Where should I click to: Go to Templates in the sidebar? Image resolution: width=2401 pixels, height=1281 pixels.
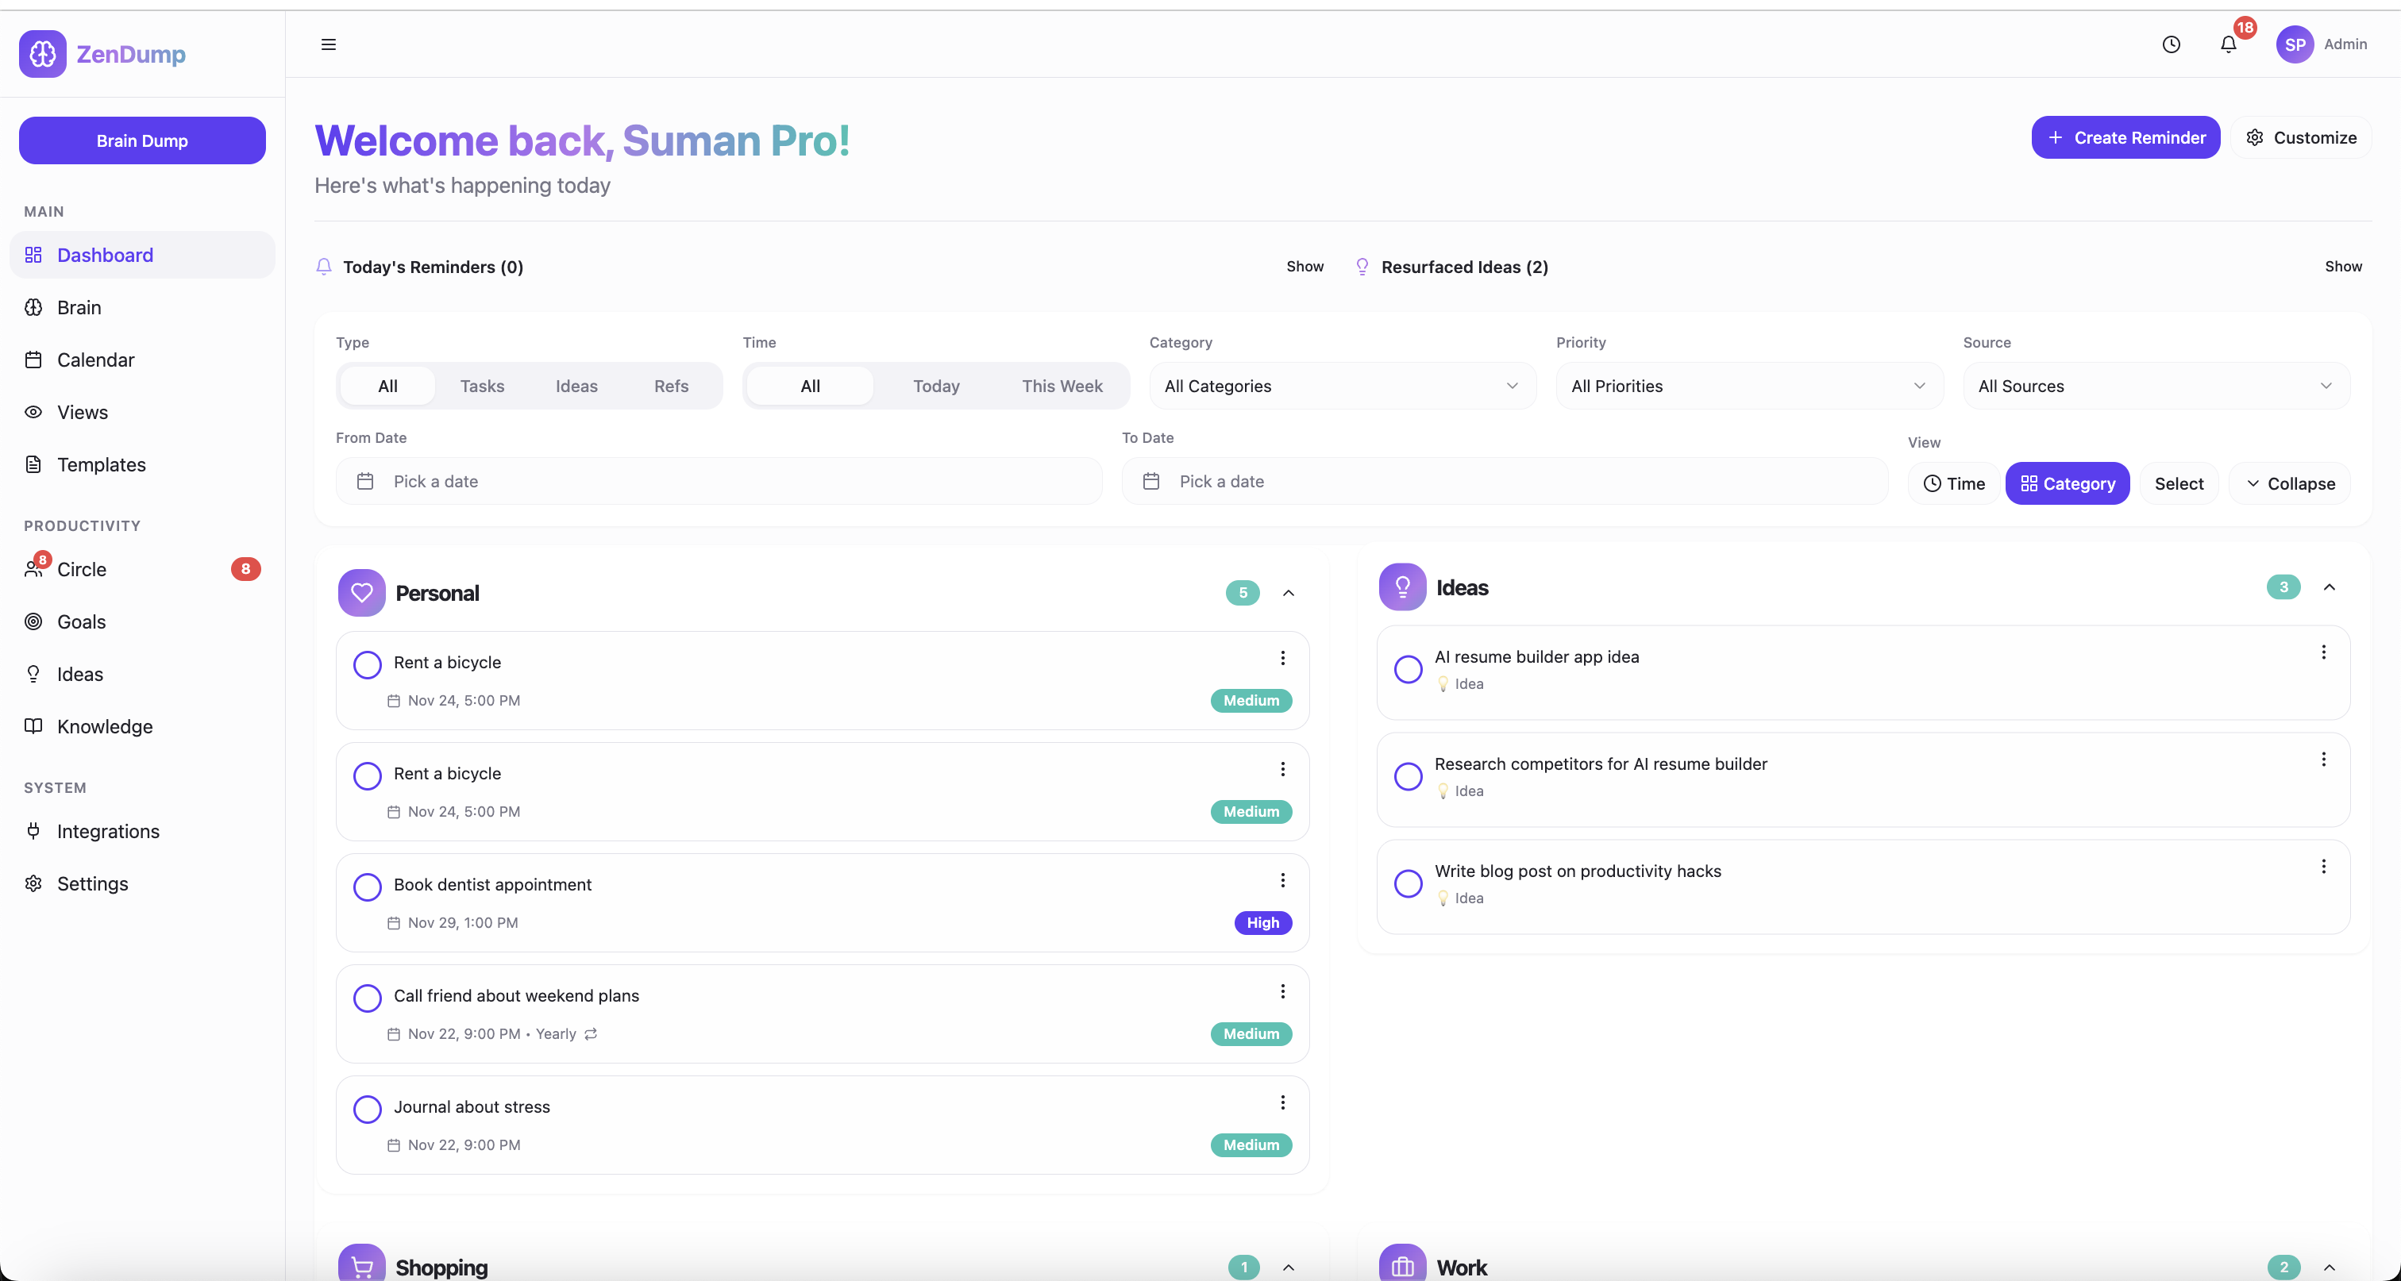(101, 464)
